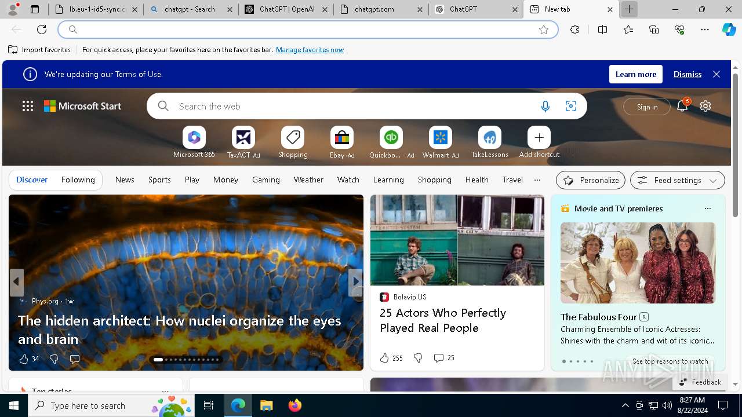Screen dimensions: 742x417
Task: Dislike the hidden architect story
Action: [x=54, y=359]
